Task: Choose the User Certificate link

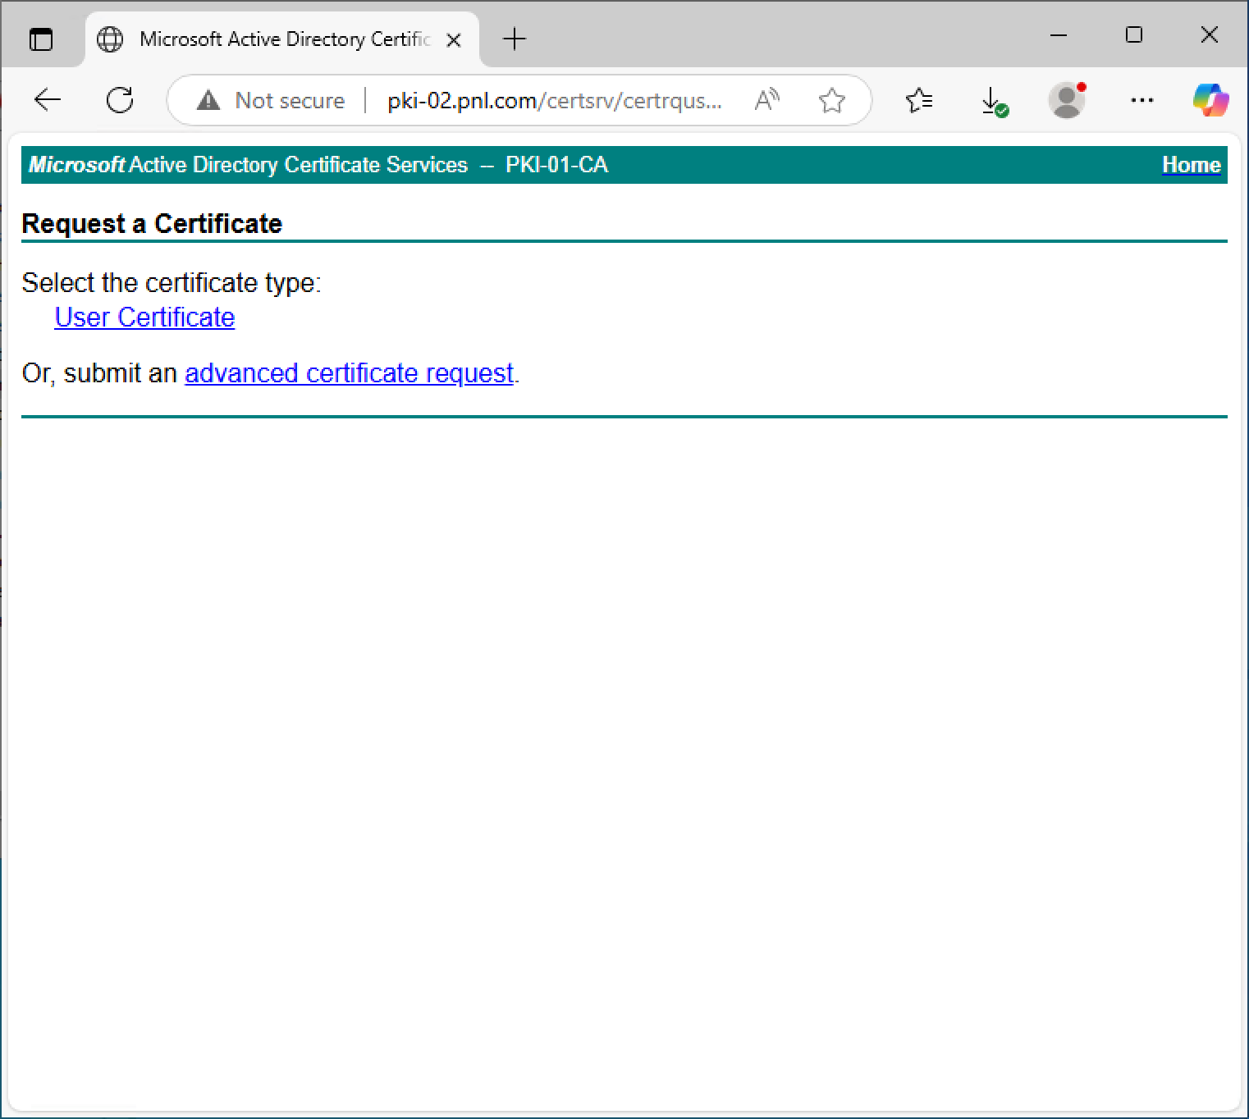Action: point(144,317)
